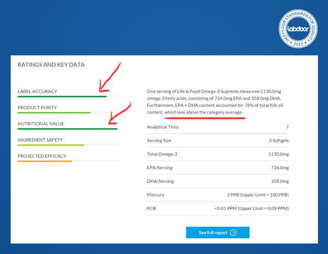This screenshot has width=328, height=254.
Task: Select the Nutritional Value rating bar
Action: pos(68,129)
